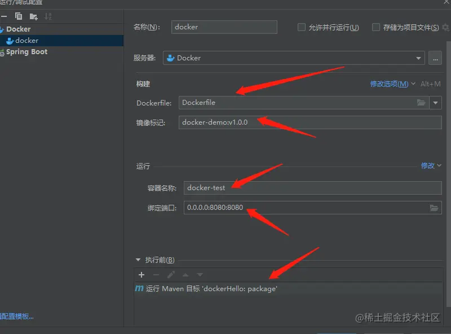Screen dimensions: 451x334
Task: Click the remove configuration minus icon
Action: [3, 16]
